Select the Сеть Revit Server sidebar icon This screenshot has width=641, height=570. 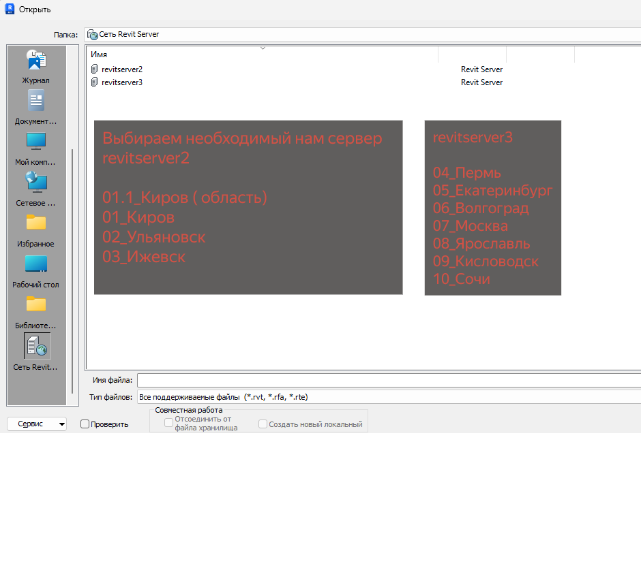click(x=38, y=346)
